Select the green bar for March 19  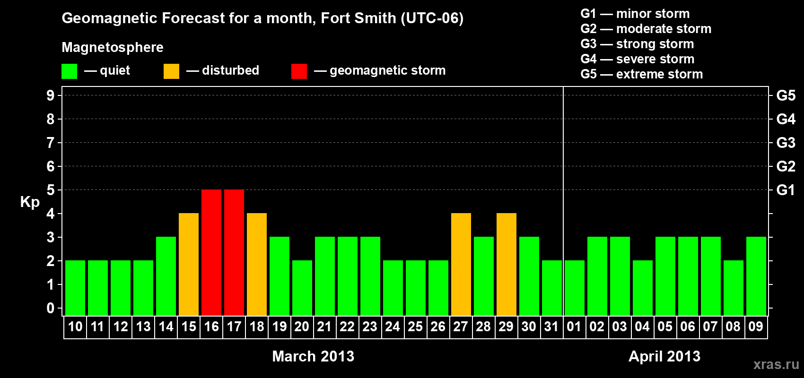coord(280,276)
